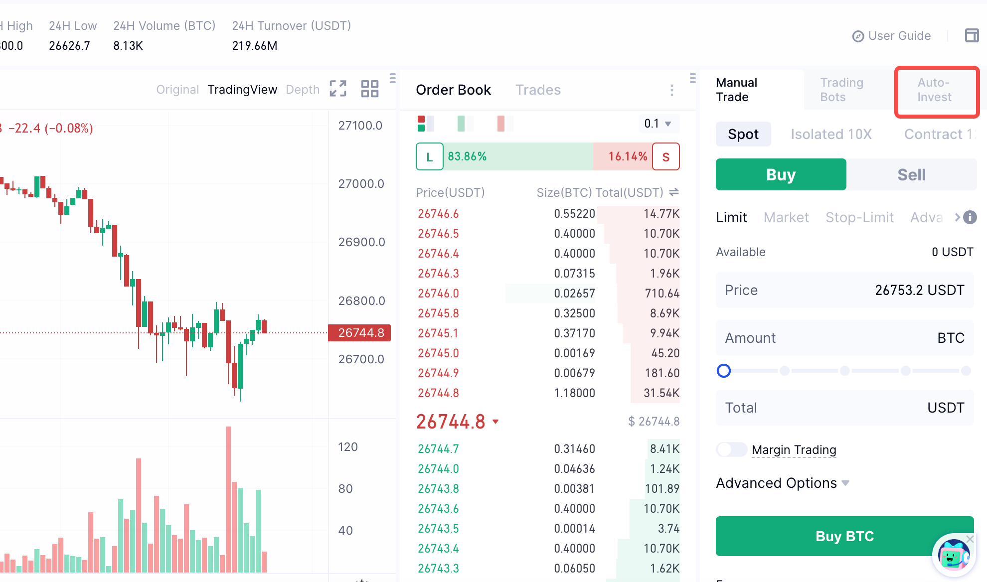Click the fullscreen chart expand icon
Viewport: 987px width, 582px height.
[x=338, y=89]
